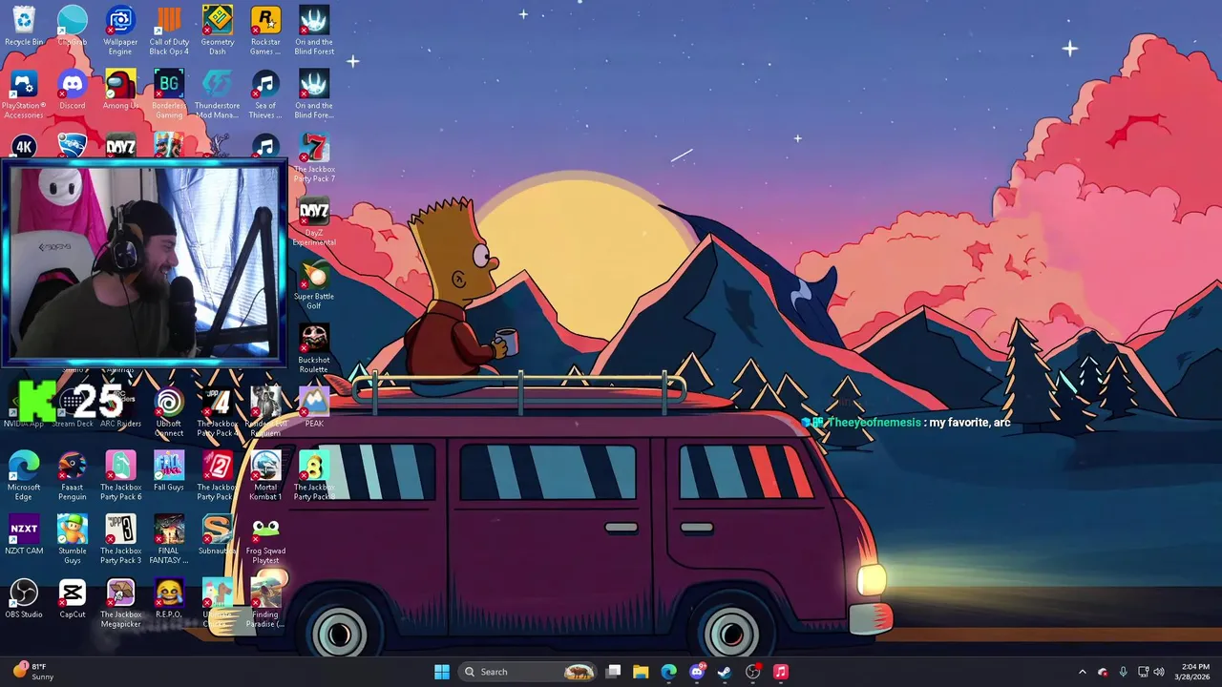Open the weather widget showing 81°F Sunny
This screenshot has width=1222, height=687.
coord(33,672)
